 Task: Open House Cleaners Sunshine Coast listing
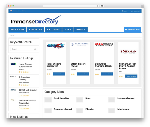click(25, 65)
